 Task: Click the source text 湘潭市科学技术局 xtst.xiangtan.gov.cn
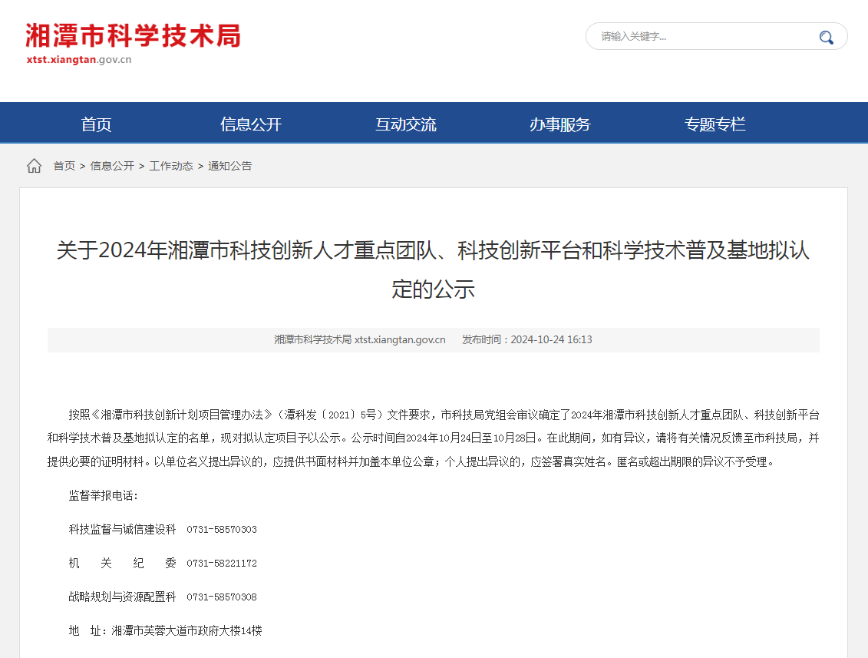(x=360, y=339)
